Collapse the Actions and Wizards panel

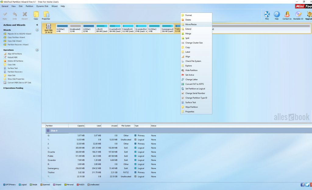click(37, 25)
